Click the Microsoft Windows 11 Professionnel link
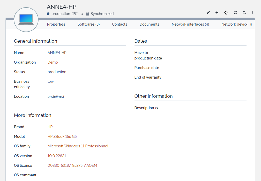 [78, 146]
